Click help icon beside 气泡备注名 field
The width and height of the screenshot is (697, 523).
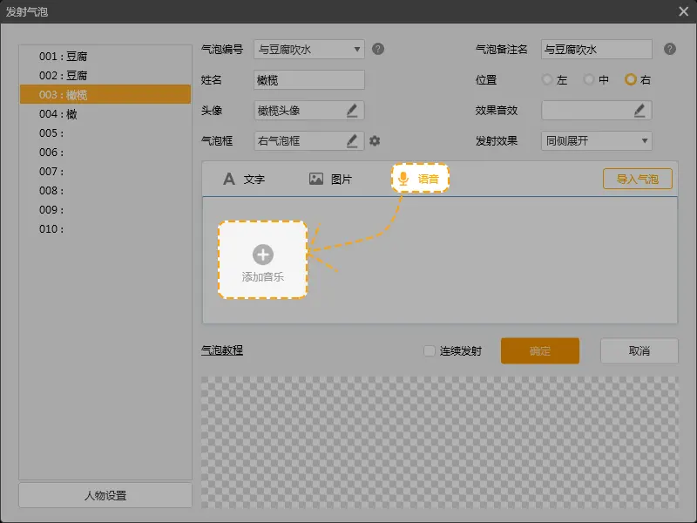coord(669,49)
